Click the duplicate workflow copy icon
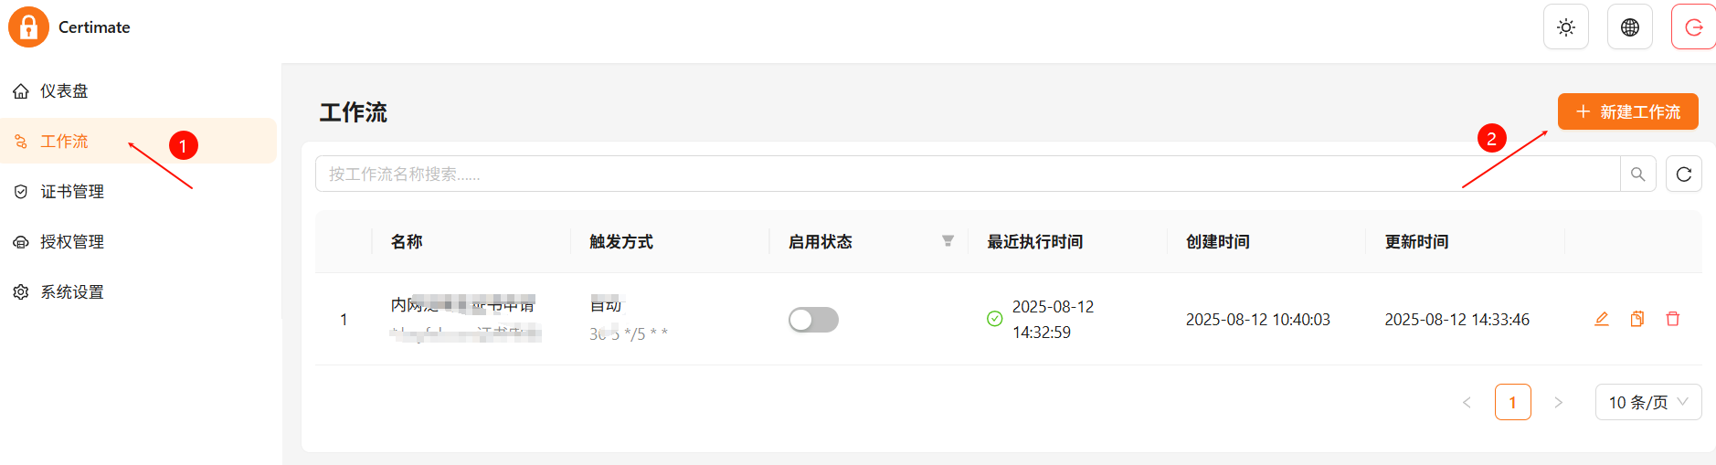The width and height of the screenshot is (1716, 465). pos(1637,319)
